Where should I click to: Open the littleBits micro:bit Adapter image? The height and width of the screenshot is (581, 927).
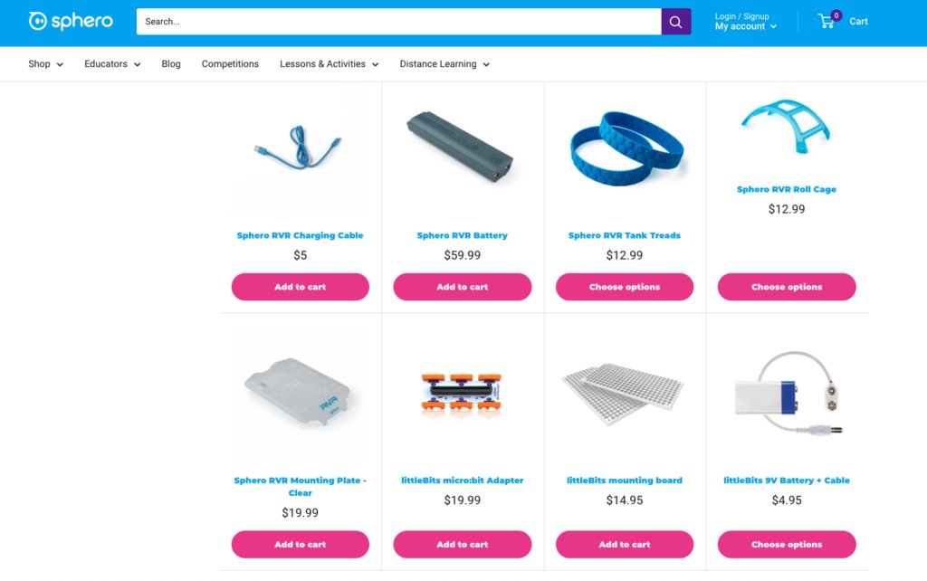coord(462,395)
